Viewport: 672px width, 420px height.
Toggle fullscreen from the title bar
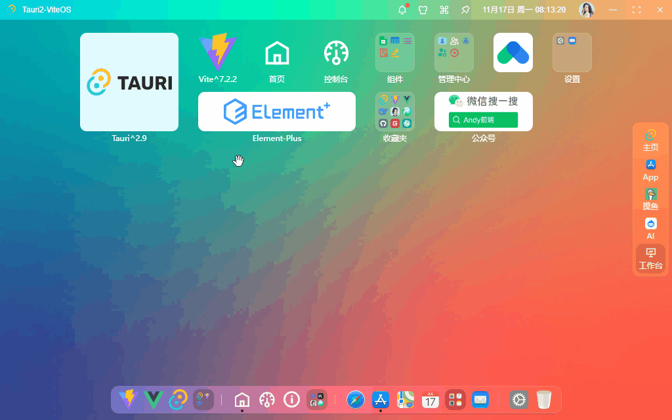point(636,10)
